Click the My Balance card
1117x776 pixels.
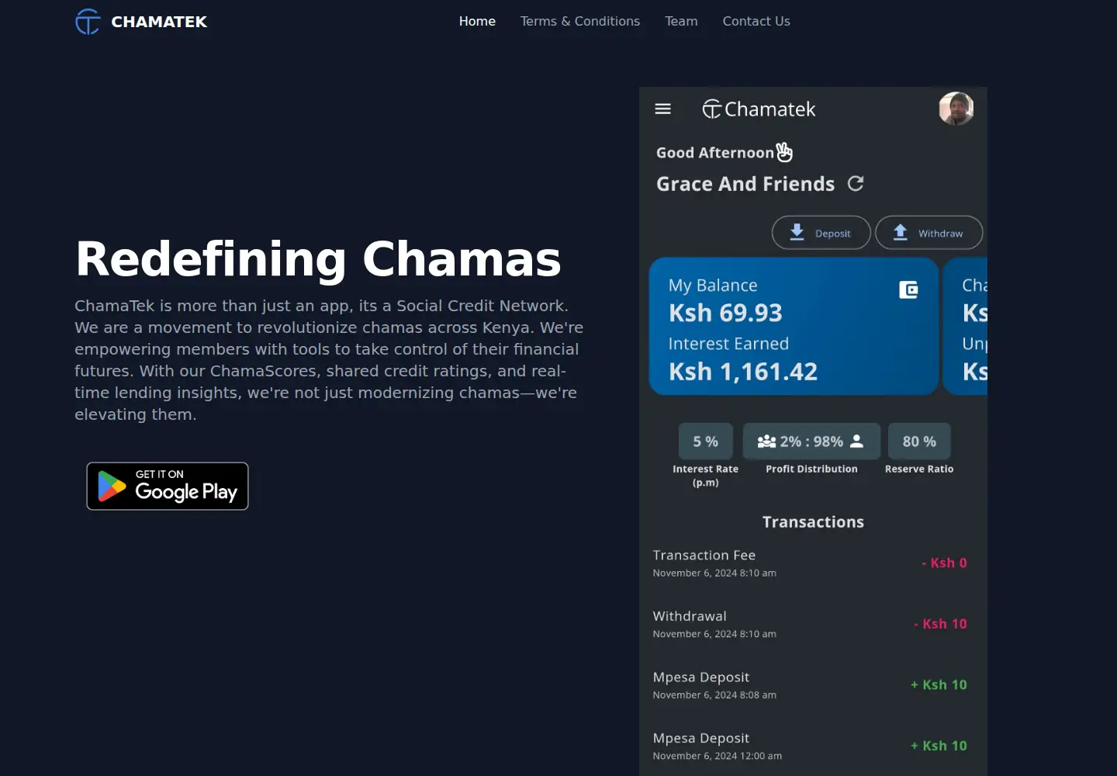794,327
